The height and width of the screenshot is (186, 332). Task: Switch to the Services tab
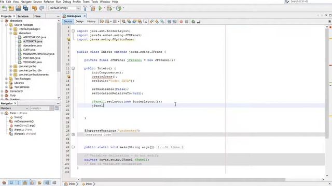23,16
